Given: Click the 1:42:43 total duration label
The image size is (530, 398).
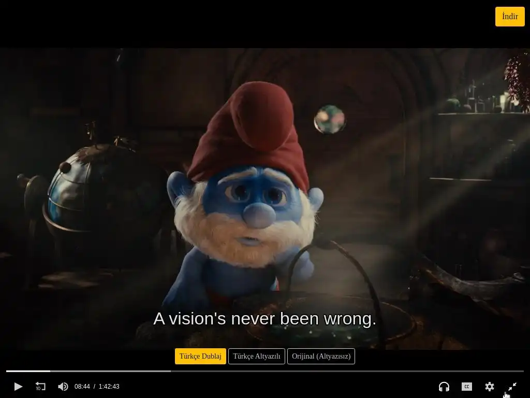Looking at the screenshot, I should pyautogui.click(x=109, y=387).
